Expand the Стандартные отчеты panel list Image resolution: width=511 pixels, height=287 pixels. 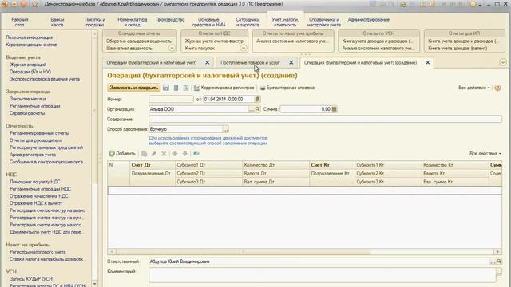click(x=172, y=48)
